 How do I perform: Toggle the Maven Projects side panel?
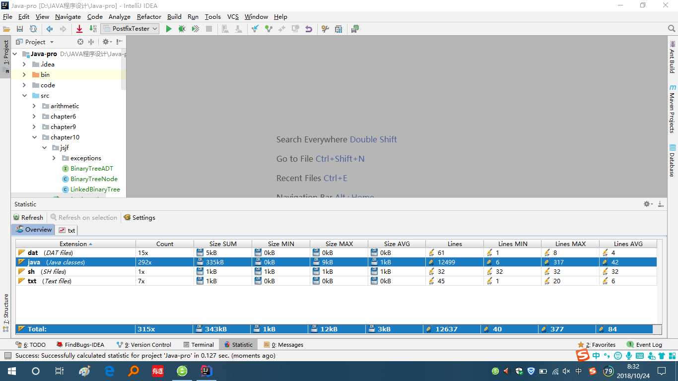tap(672, 109)
